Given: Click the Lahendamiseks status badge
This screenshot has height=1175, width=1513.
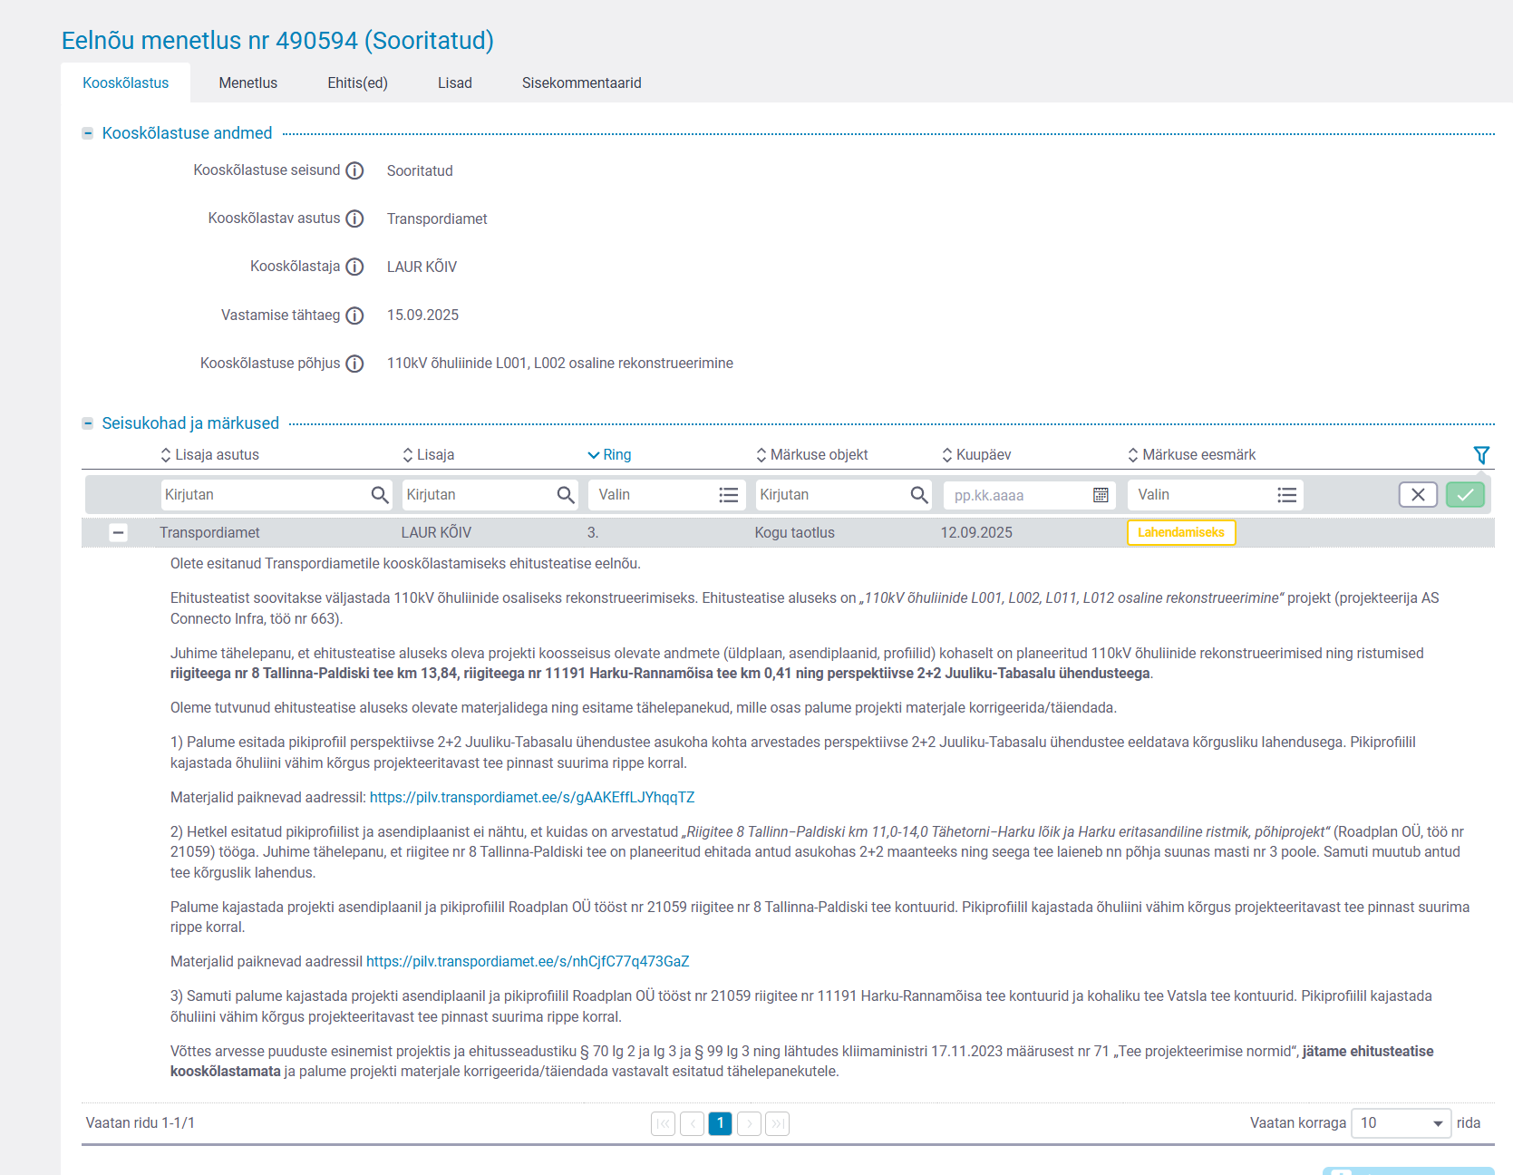Looking at the screenshot, I should click(1181, 533).
